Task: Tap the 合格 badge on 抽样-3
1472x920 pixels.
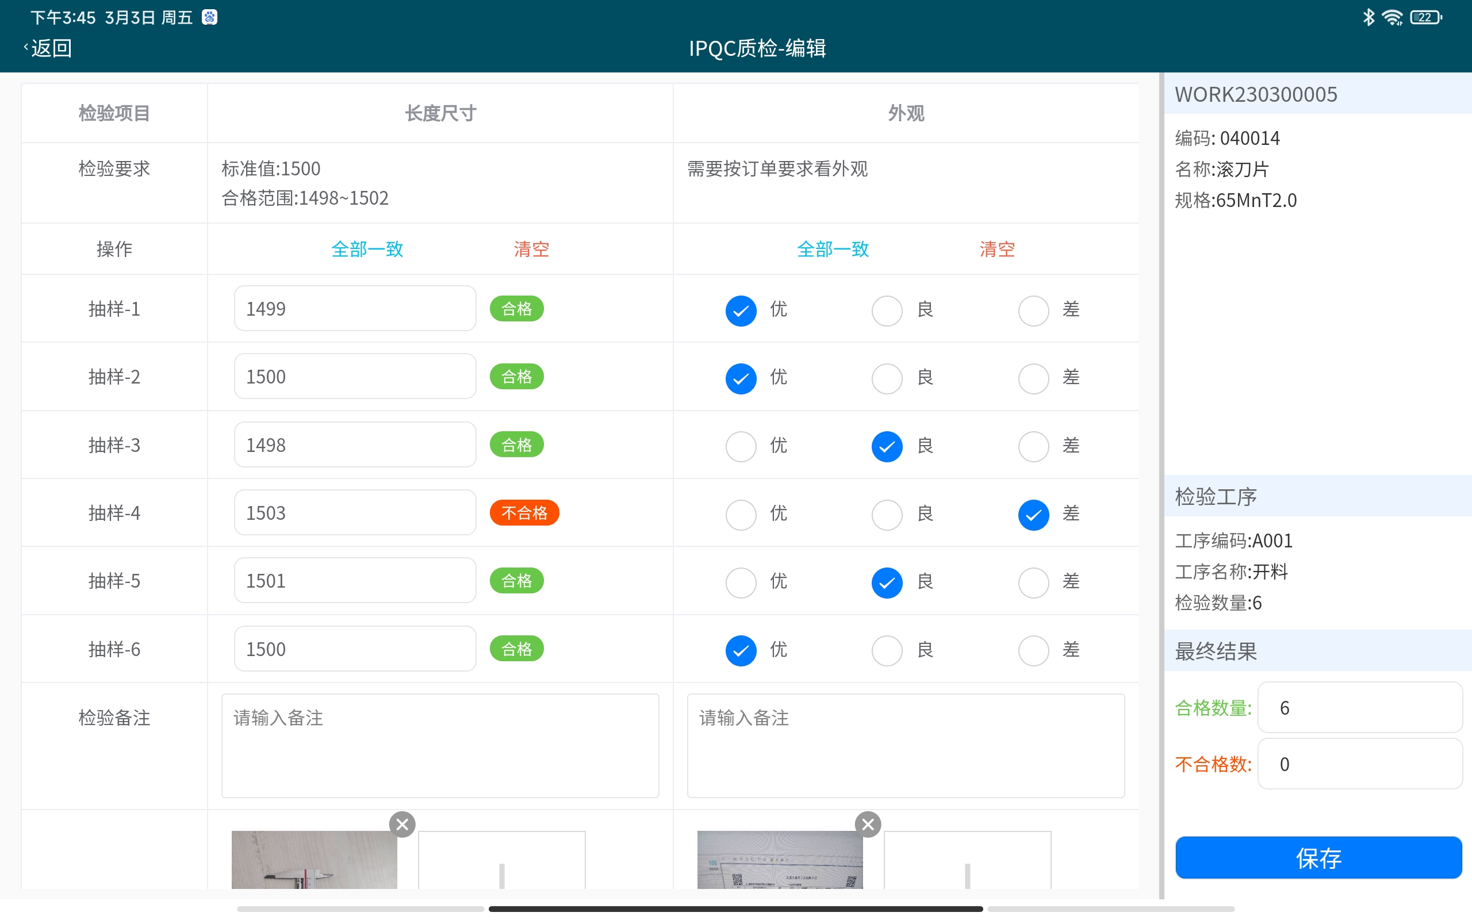Action: click(517, 445)
